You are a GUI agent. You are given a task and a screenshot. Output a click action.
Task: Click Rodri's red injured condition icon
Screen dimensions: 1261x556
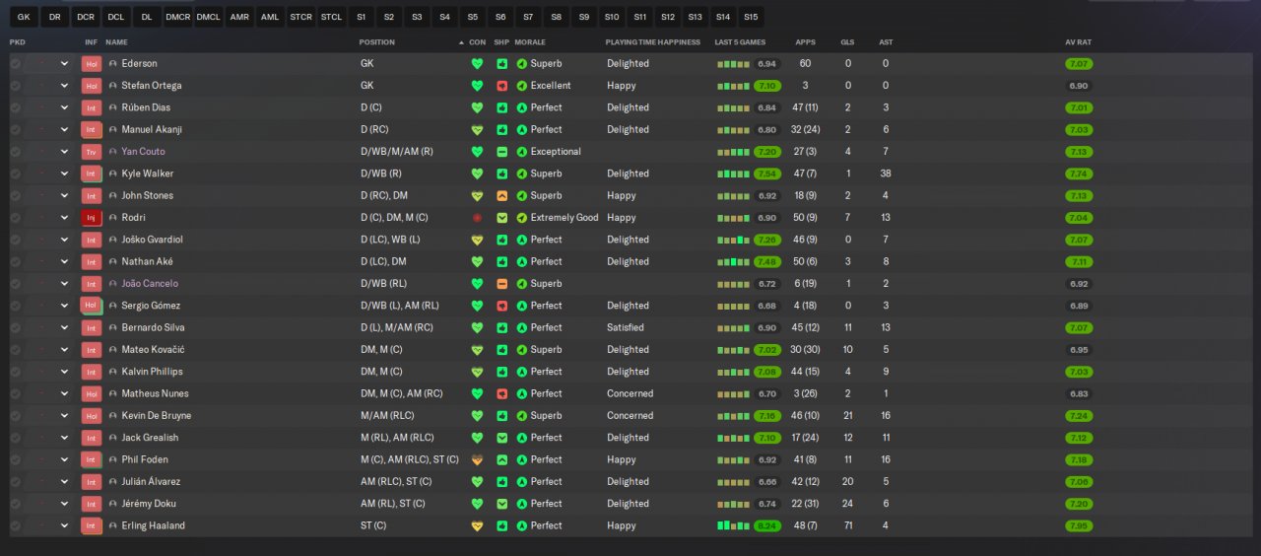click(x=478, y=218)
